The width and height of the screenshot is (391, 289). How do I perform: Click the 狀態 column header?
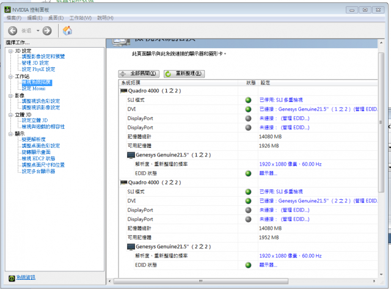248,83
